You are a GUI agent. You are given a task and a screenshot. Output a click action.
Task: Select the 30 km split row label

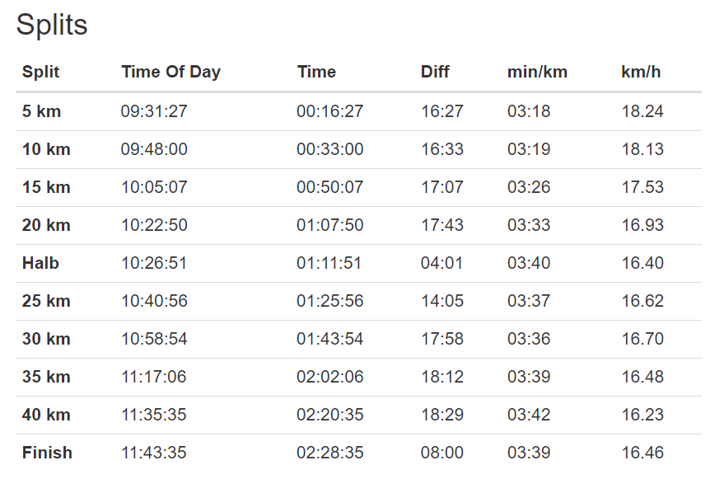[45, 339]
